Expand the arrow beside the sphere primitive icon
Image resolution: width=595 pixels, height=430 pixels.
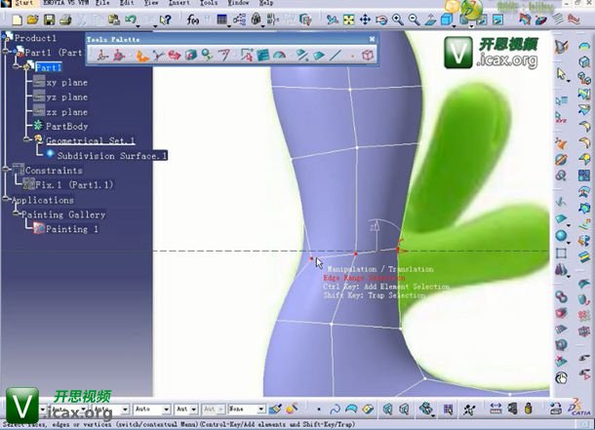569,243
